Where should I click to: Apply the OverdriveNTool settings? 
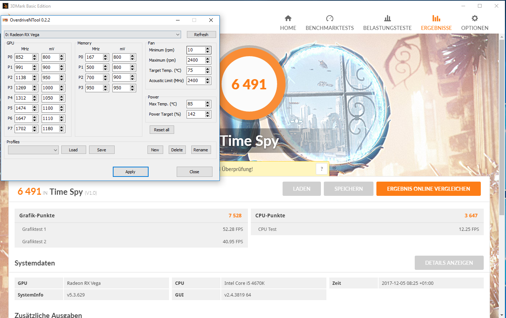(x=130, y=172)
